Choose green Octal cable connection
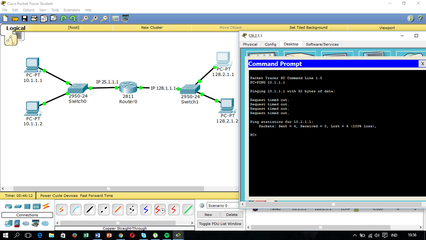The width and height of the screenshot is (426, 240). pos(188,210)
